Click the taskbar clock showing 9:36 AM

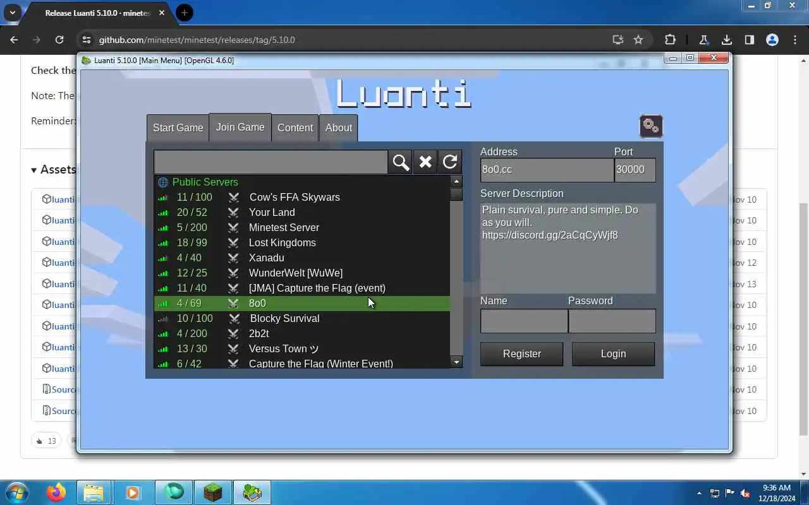coord(777,493)
